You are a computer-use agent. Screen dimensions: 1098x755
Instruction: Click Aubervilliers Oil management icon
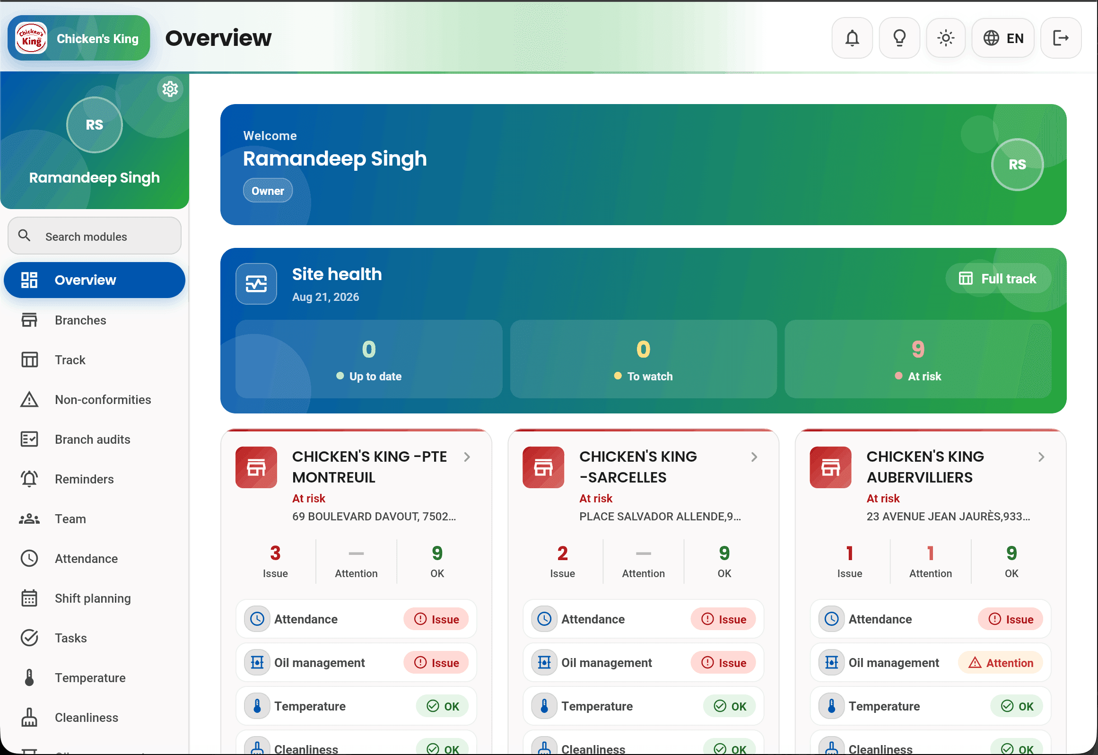coord(831,663)
